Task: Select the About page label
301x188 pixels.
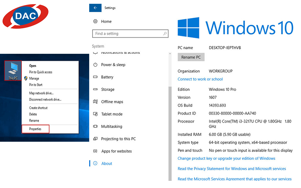Action: [107, 164]
